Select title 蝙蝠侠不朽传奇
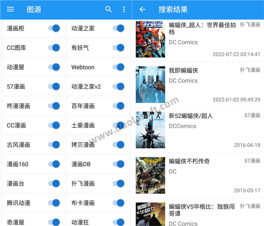This screenshot has height=226, width=264. 189,161
